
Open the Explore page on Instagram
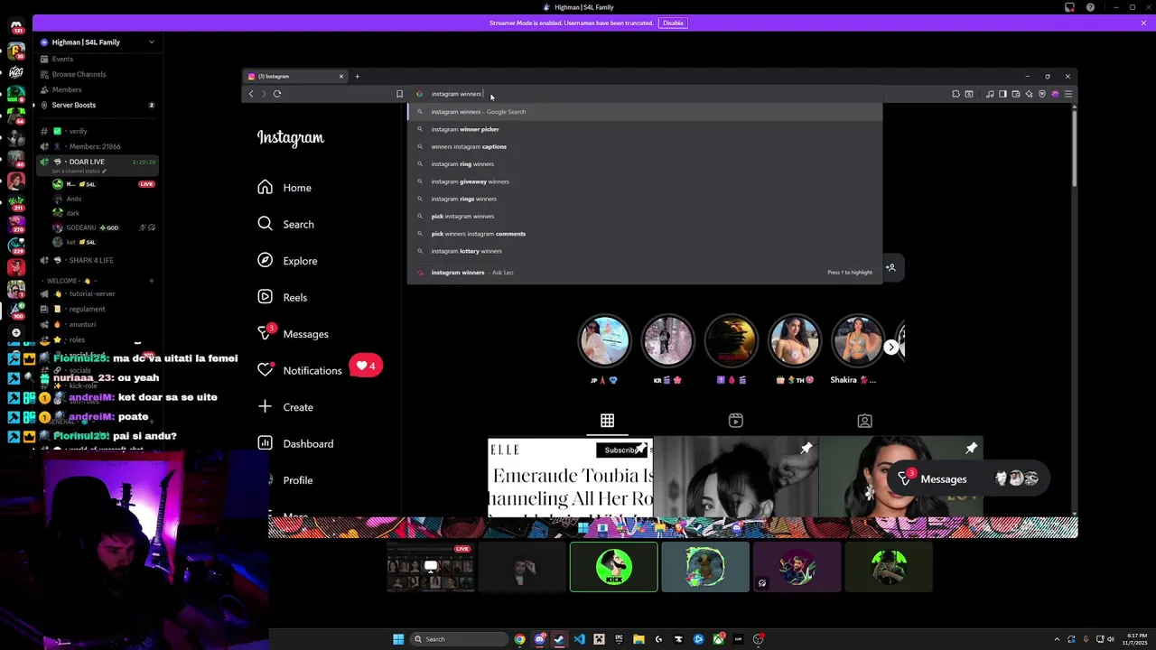coord(287,261)
